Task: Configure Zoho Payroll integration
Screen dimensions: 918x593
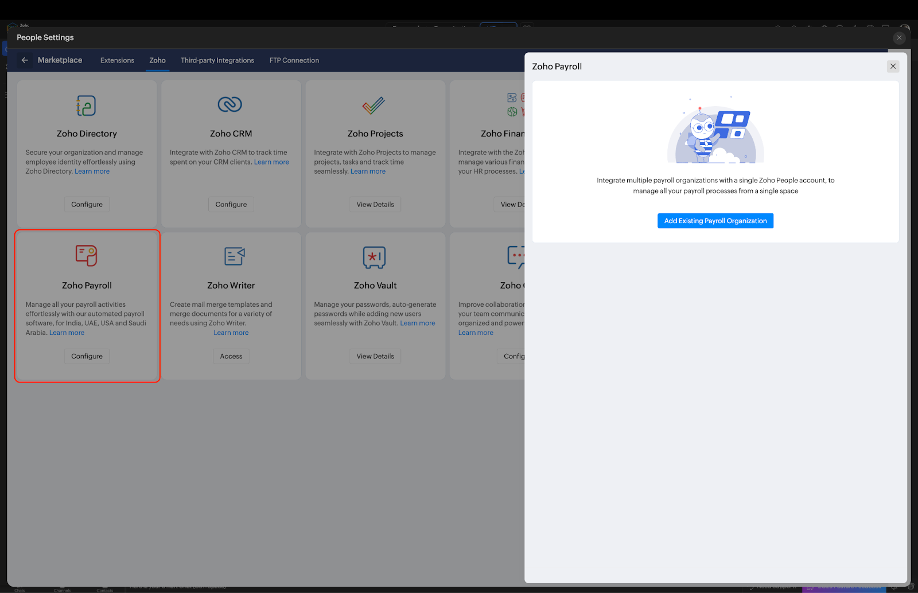Action: tap(87, 356)
